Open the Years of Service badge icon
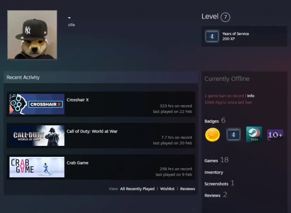291x213 pixels. tap(212, 36)
